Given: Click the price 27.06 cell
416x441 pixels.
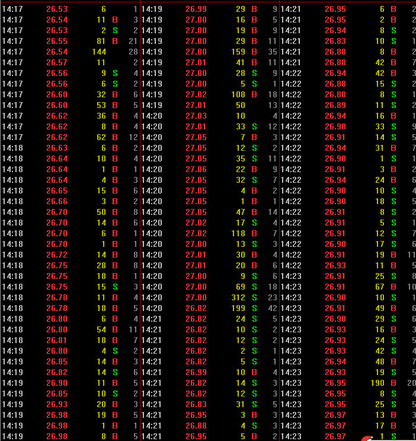Looking at the screenshot, I should [196, 169].
